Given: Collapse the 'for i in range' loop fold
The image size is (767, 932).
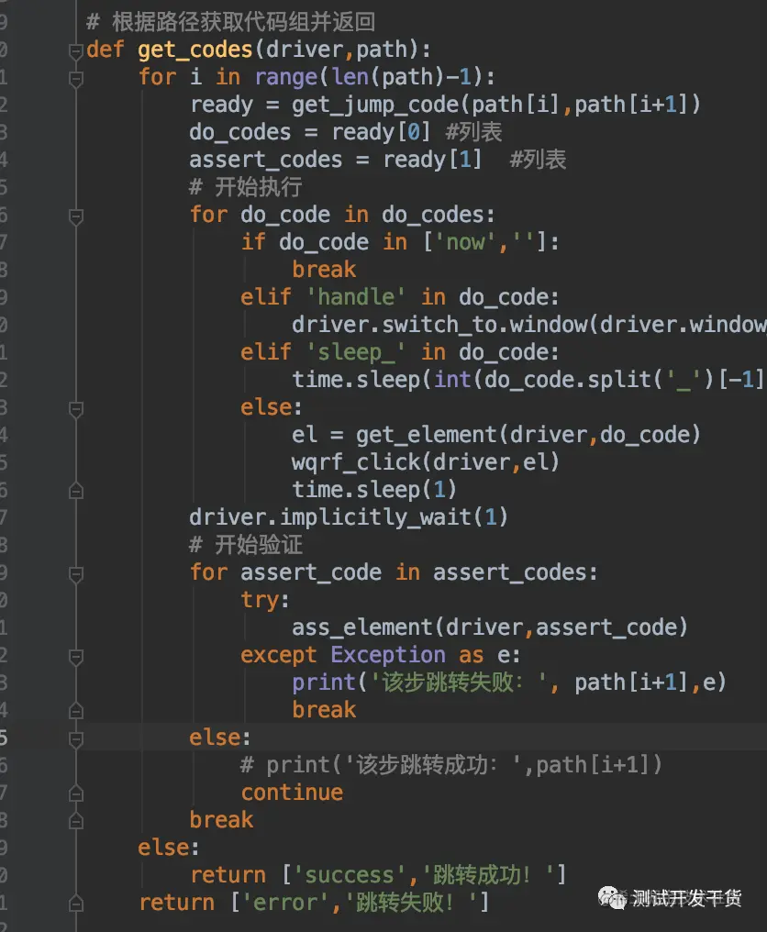Looking at the screenshot, I should [x=75, y=79].
